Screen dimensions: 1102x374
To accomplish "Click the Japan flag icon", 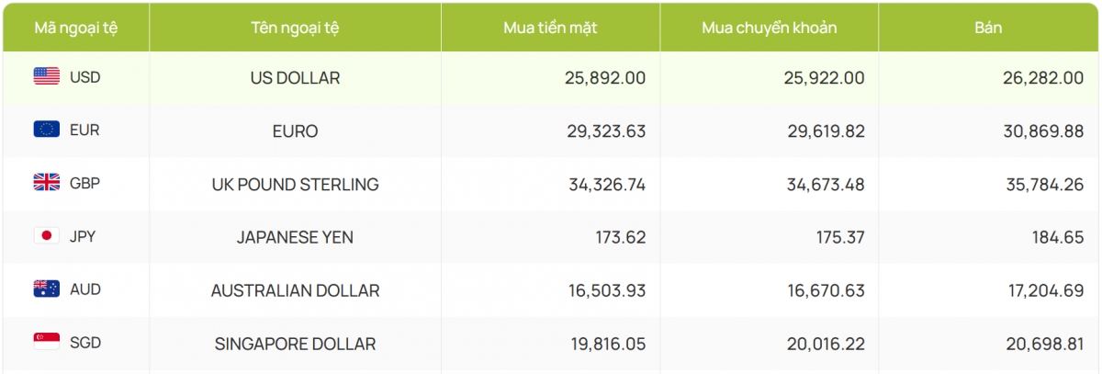I will coord(47,236).
